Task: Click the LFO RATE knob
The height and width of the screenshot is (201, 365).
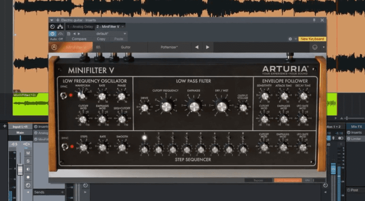Action: 102,96
